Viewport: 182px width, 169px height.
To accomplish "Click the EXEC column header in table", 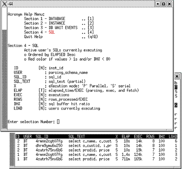I will pos(138,136).
